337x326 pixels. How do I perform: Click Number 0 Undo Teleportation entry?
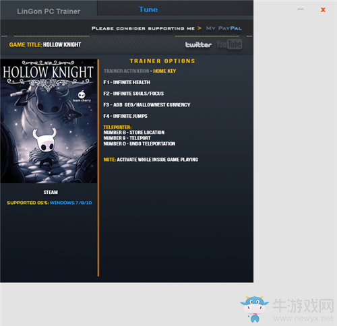click(140, 143)
